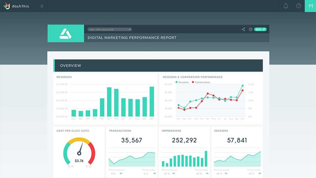Click the IMPRESSIONS widget title
The width and height of the screenshot is (316, 178).
(171, 131)
